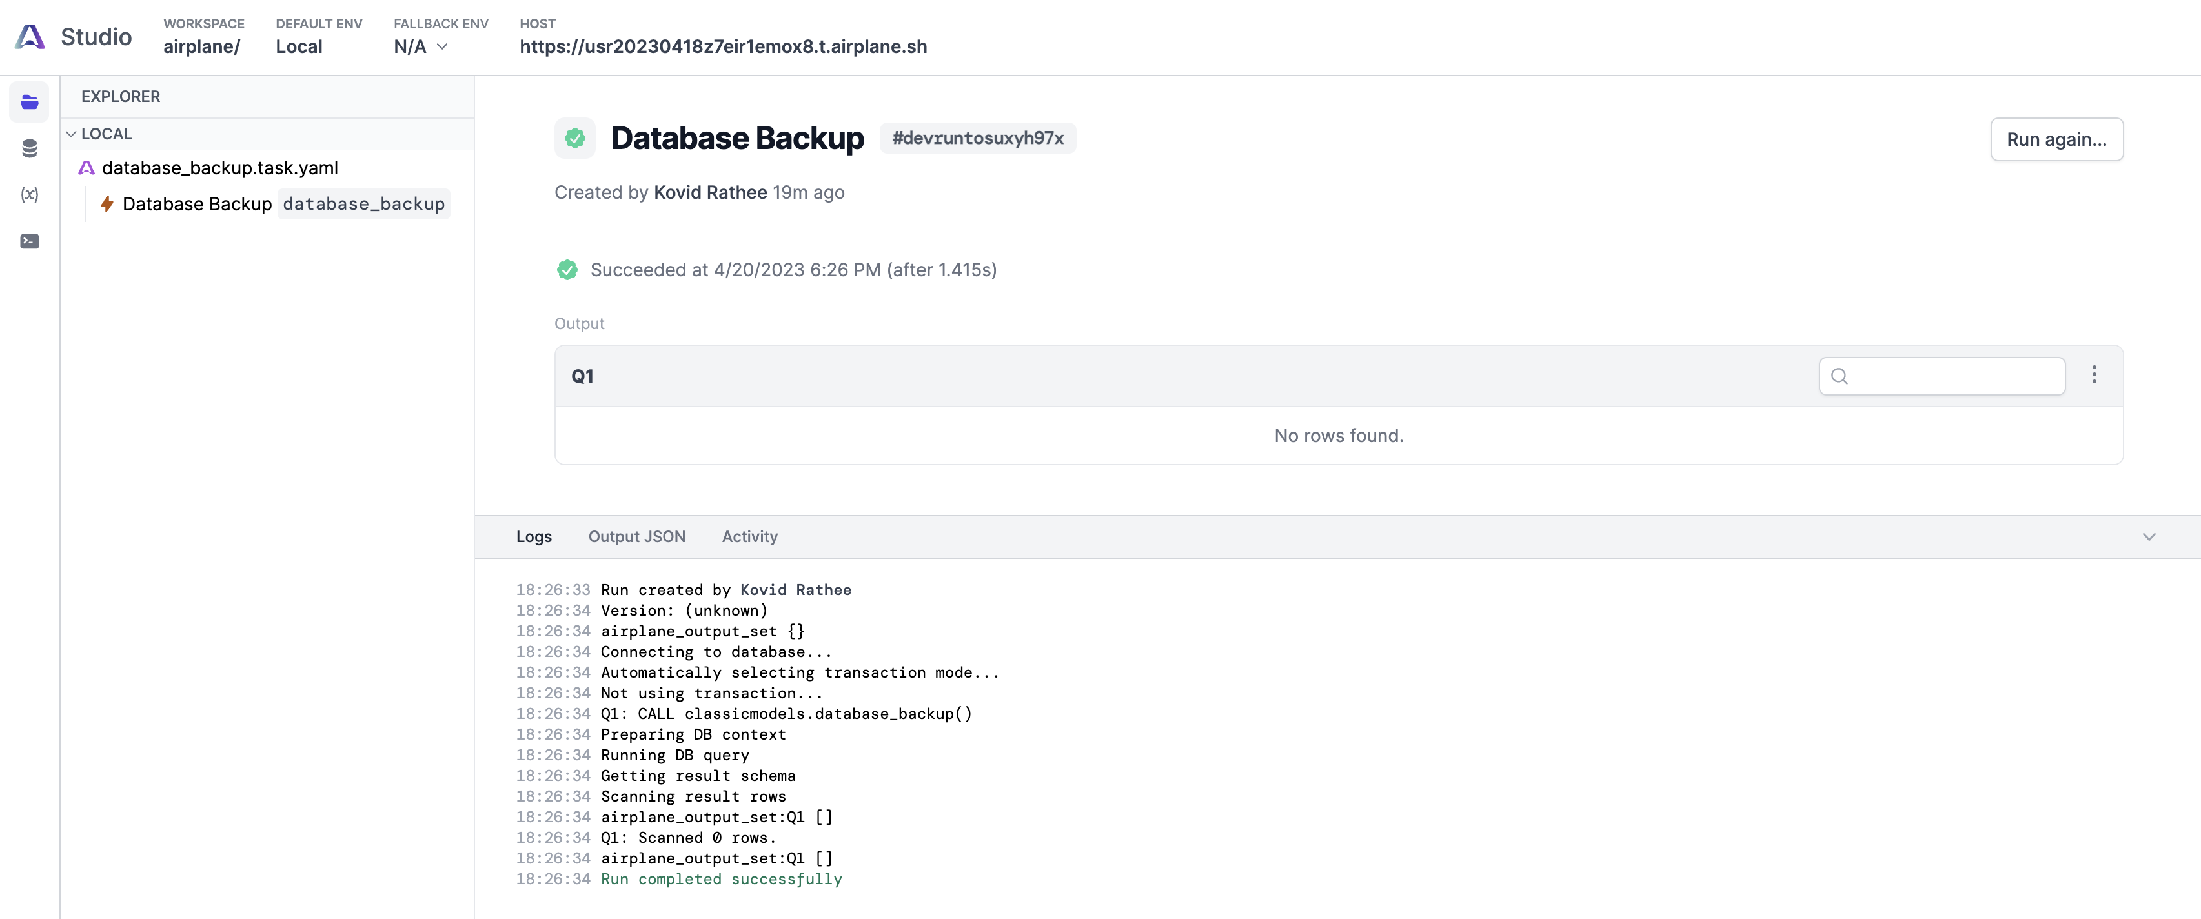Switch to the Logs tab
2201x919 pixels.
(x=534, y=537)
